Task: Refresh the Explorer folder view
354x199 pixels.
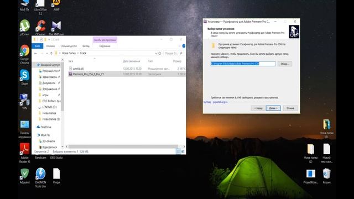Action: (160, 53)
